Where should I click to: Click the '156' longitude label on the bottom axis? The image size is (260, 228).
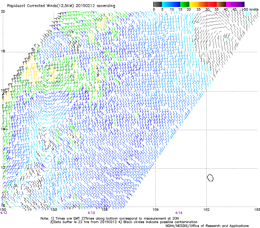pyautogui.click(x=105, y=210)
